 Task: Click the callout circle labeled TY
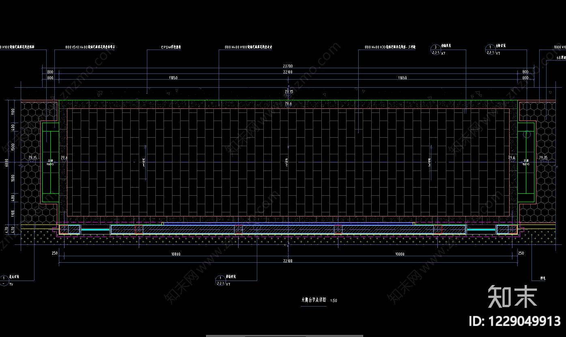click(4, 280)
